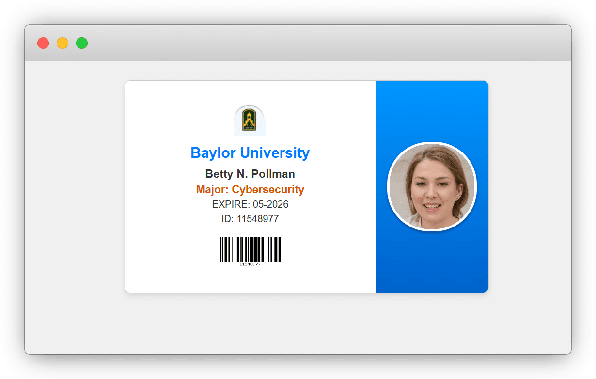The width and height of the screenshot is (596, 379).
Task: Click the orange "Major:" label
Action: tap(212, 189)
